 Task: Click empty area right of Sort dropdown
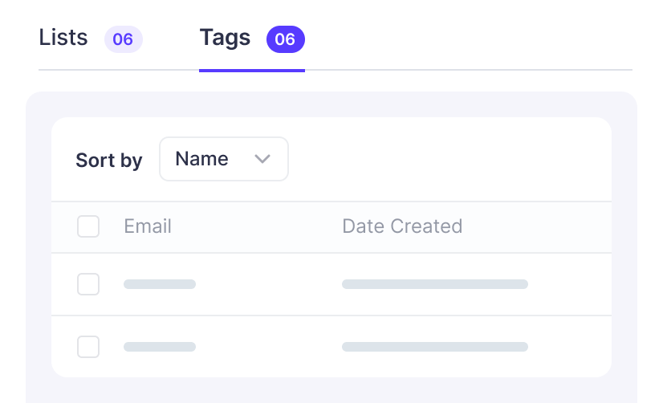[x=449, y=159]
